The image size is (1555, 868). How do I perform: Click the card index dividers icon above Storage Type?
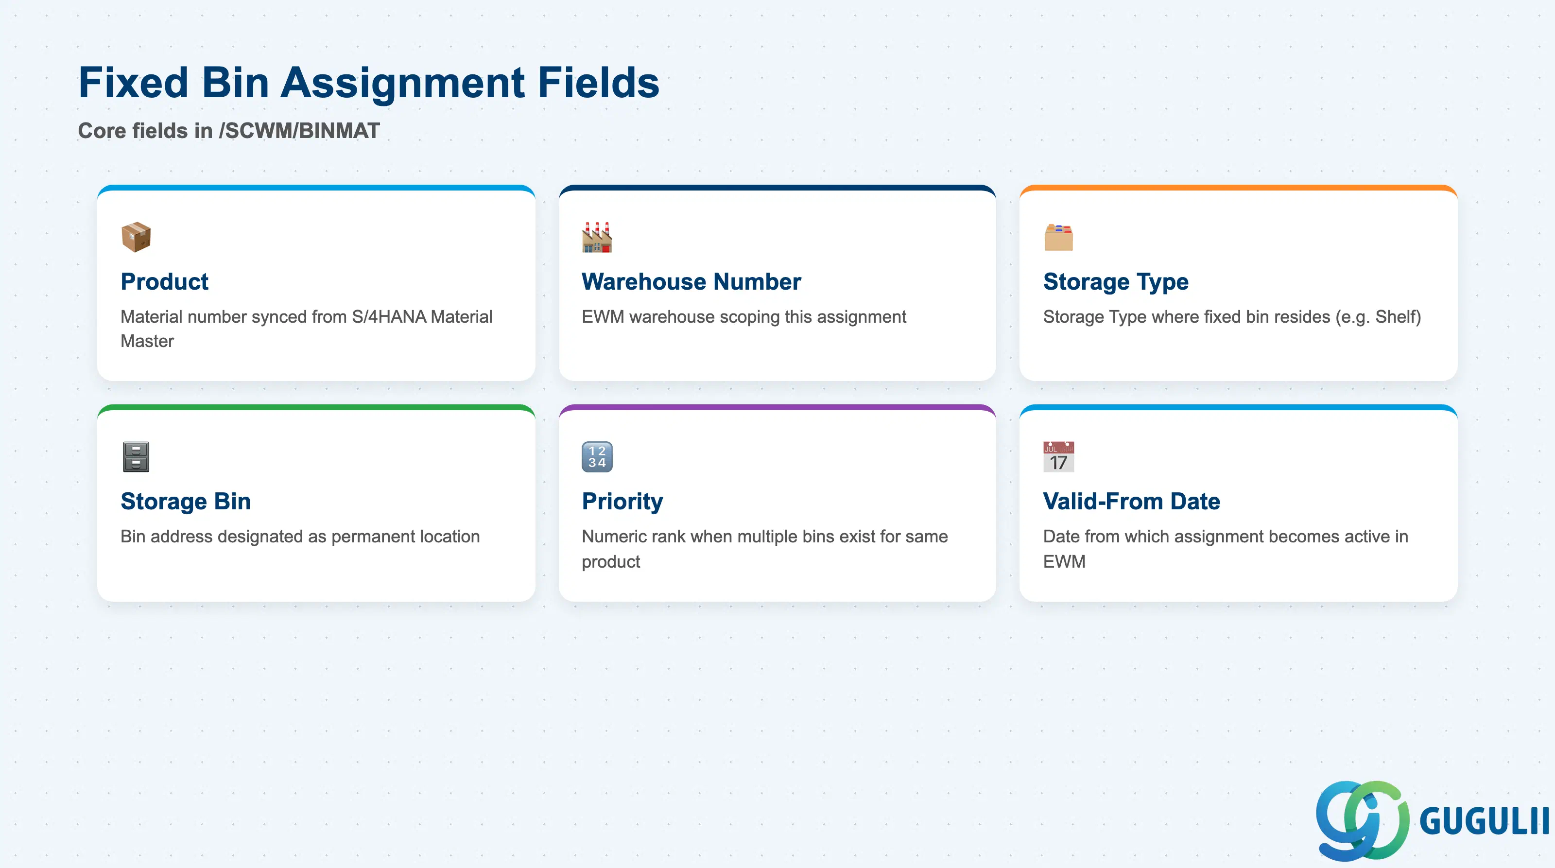click(x=1059, y=237)
